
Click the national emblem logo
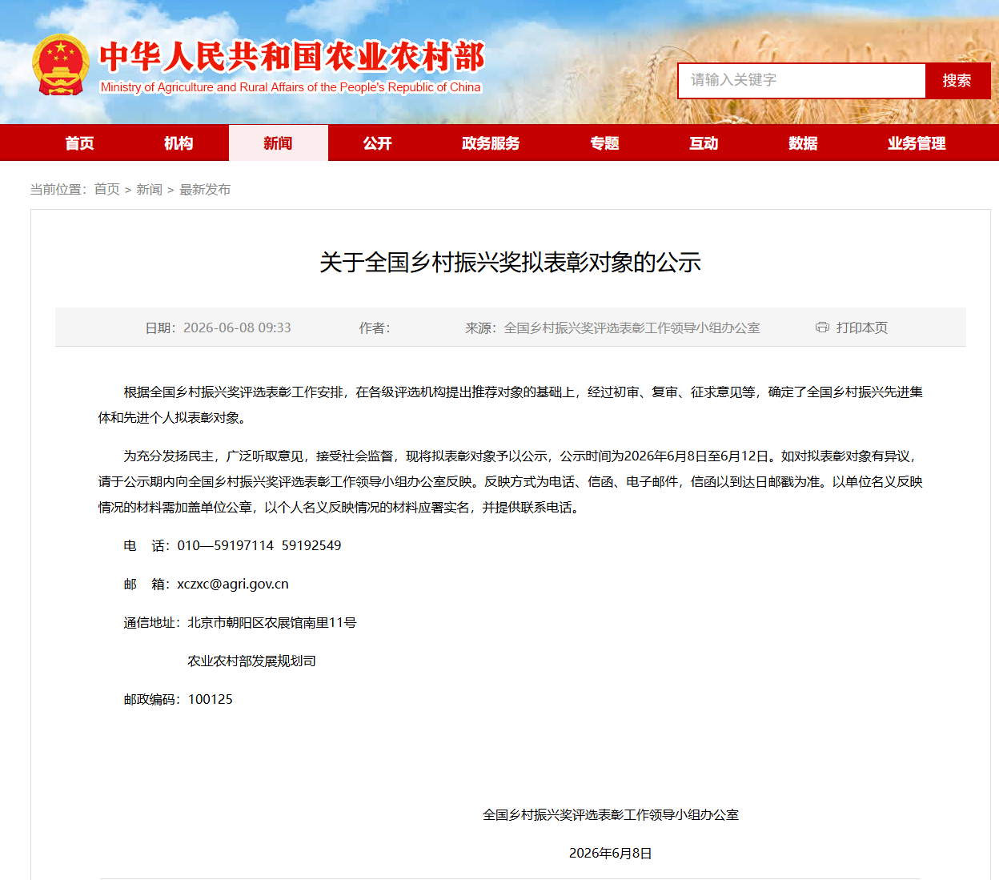point(61,66)
